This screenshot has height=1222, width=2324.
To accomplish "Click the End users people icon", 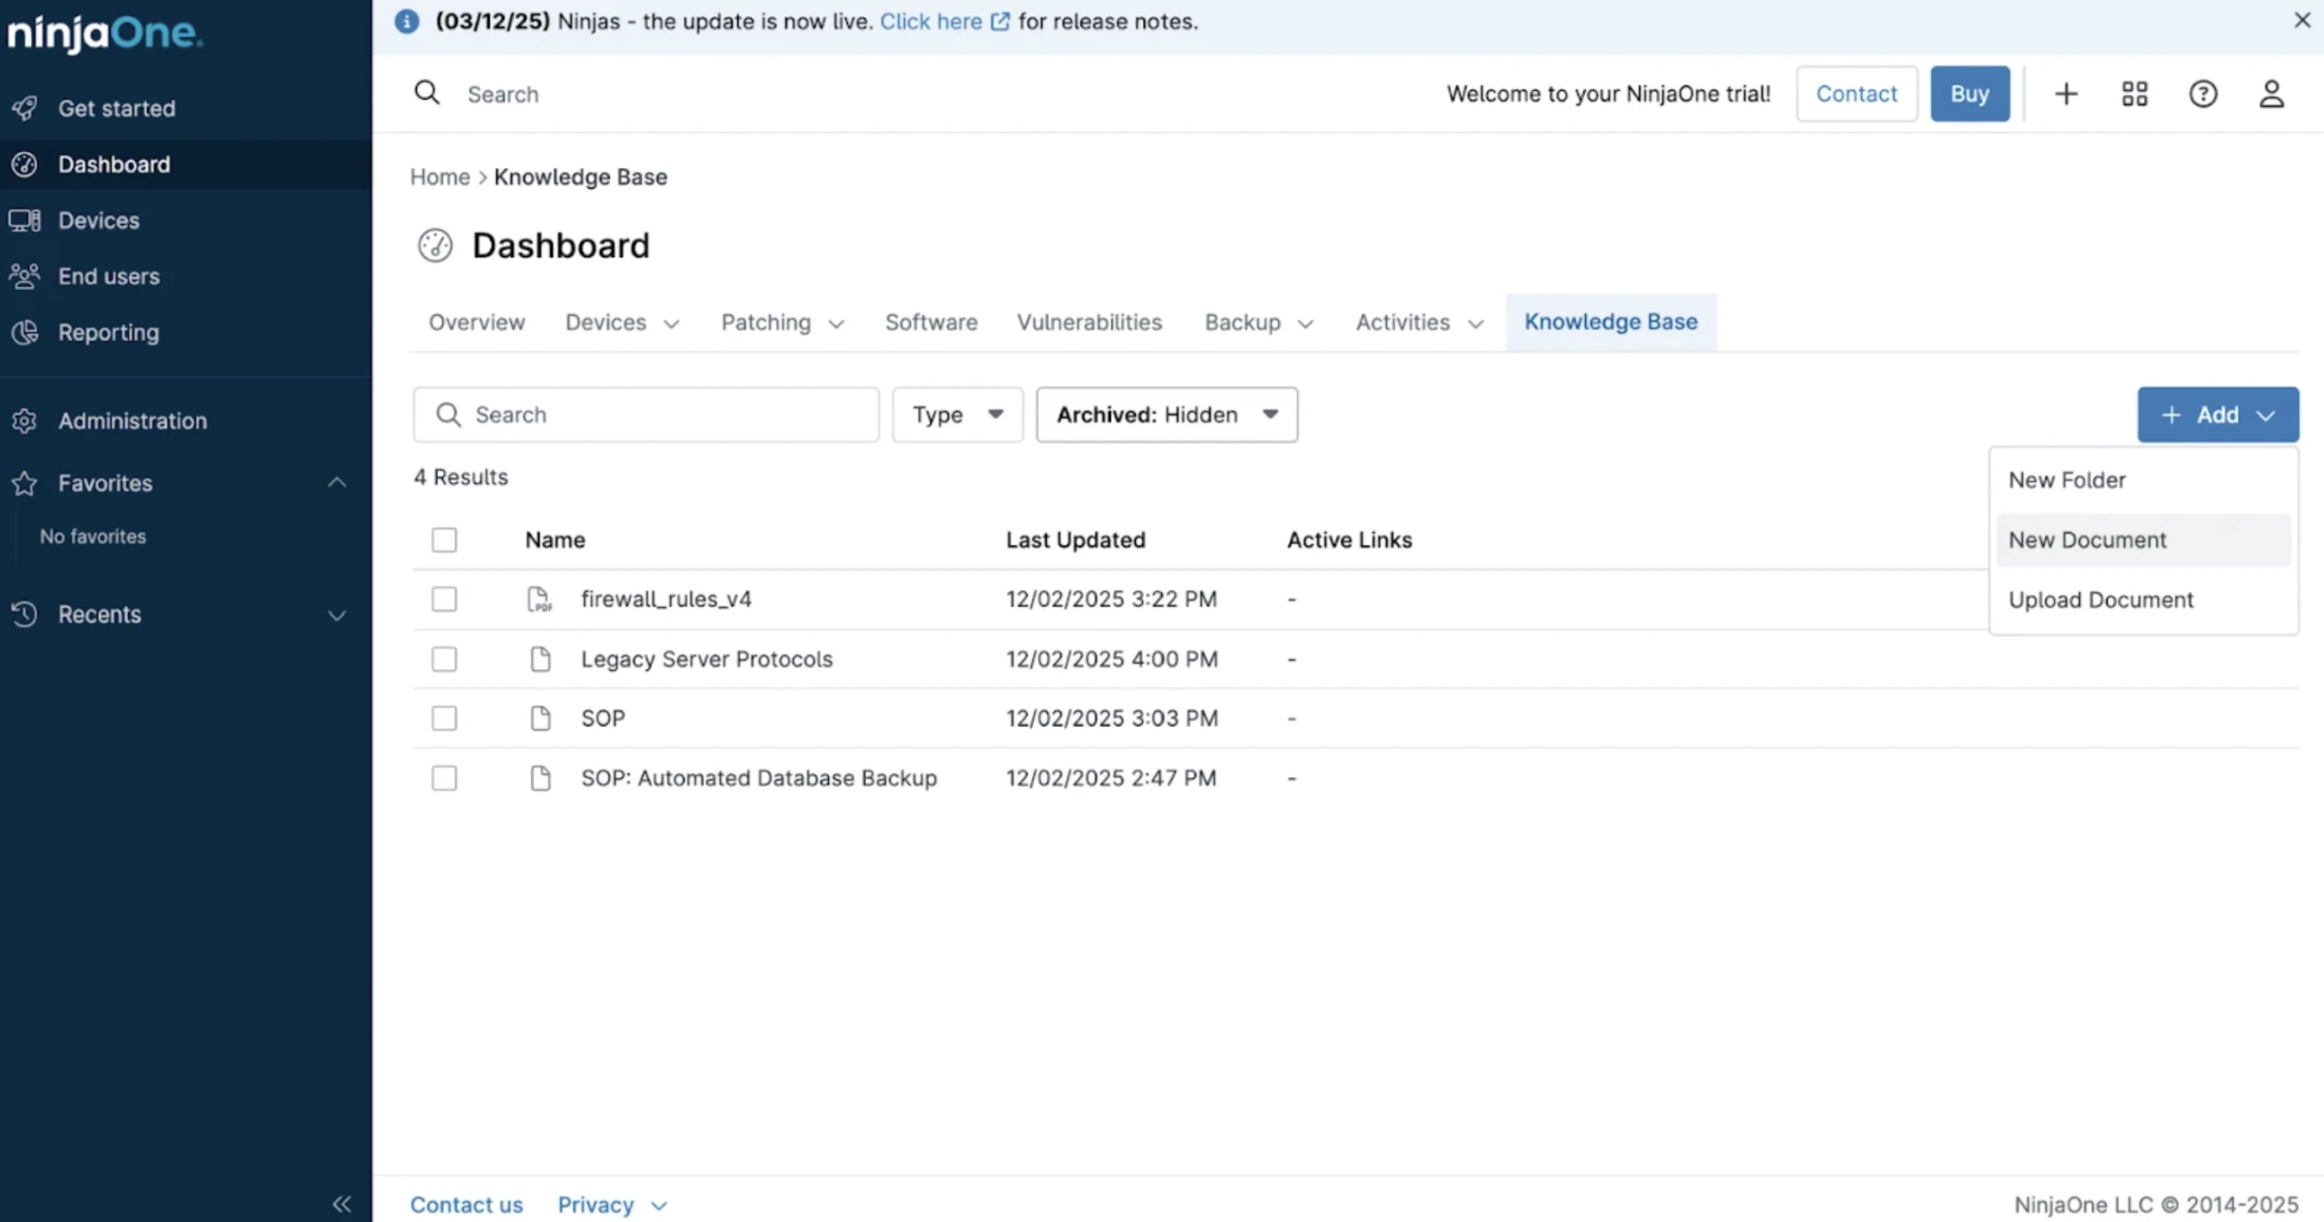I will point(25,276).
